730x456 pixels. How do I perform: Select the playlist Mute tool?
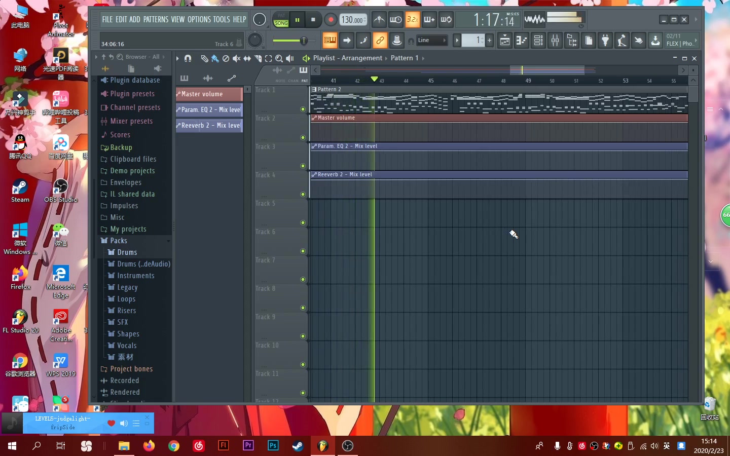tap(236, 59)
